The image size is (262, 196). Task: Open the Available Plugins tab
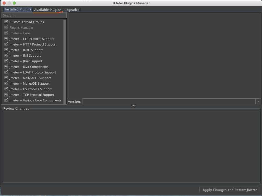pos(47,10)
